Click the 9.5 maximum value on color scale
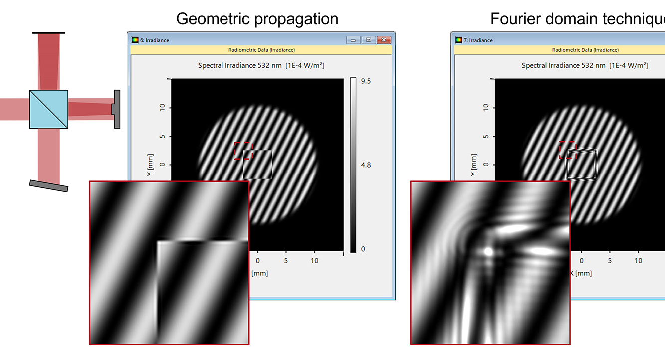The height and width of the screenshot is (349, 665). (x=366, y=81)
